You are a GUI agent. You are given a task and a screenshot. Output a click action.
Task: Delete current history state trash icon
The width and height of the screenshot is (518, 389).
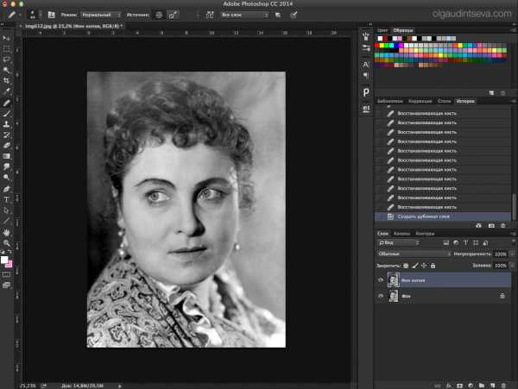[503, 226]
